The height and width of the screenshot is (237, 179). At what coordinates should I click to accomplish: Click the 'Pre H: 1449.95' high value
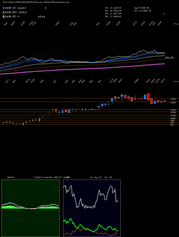113,11
